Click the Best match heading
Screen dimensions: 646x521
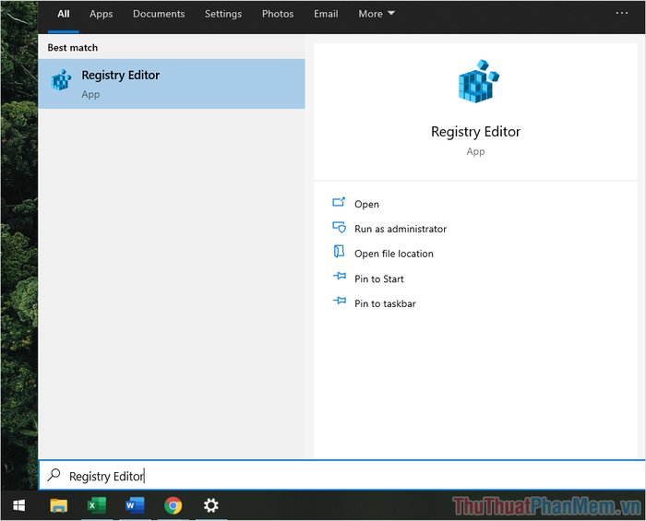[73, 48]
